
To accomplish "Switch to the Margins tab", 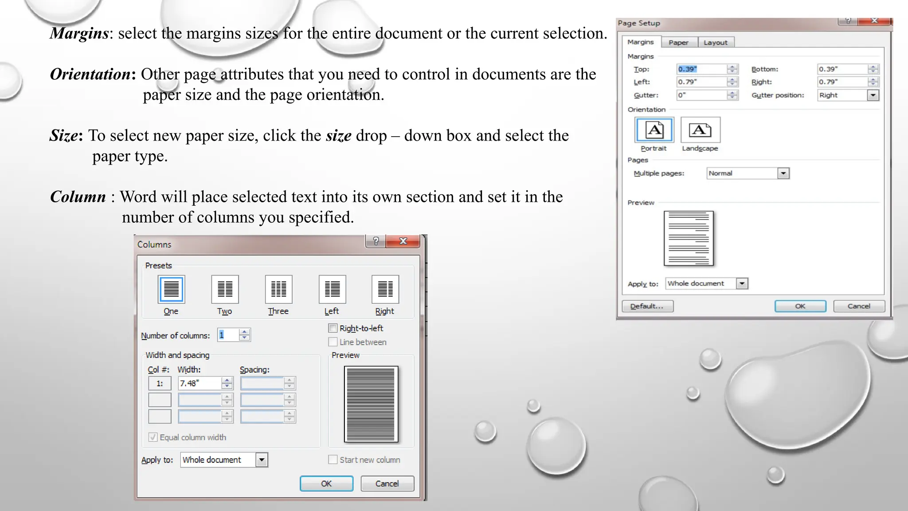I will 641,42.
